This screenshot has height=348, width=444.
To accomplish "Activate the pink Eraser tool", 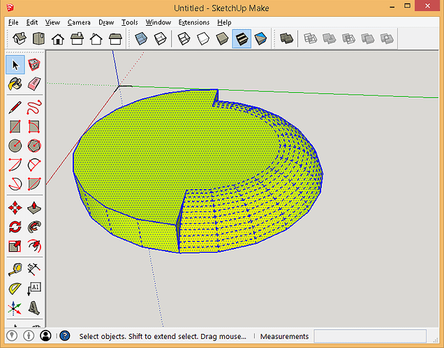I will pyautogui.click(x=34, y=84).
